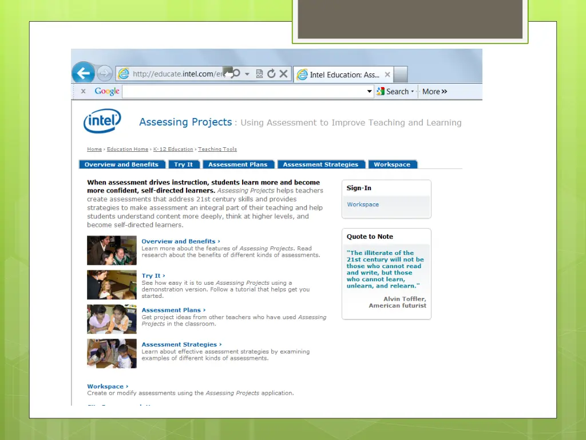Switch to the Workspace navigation tab

392,164
